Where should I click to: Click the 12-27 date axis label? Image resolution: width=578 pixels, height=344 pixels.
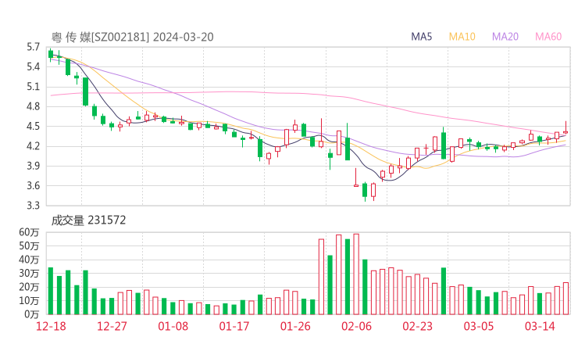[112, 326]
